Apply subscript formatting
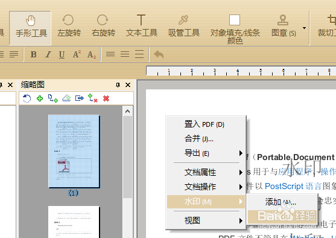 click(92, 54)
